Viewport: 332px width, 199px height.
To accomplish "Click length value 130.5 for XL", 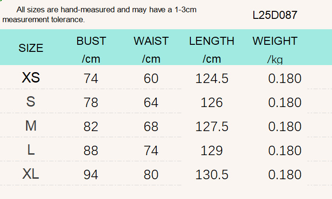I will tap(212, 175).
